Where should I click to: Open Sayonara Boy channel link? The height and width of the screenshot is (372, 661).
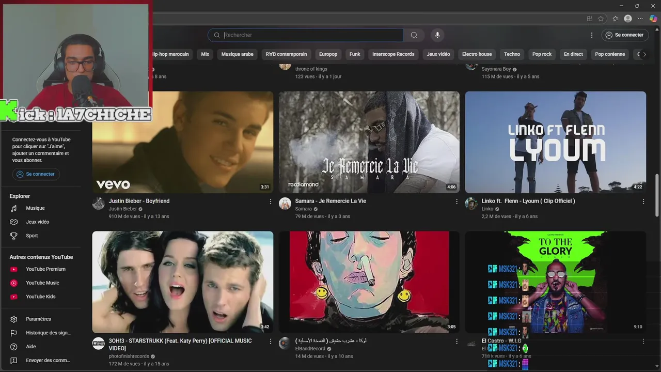tap(496, 69)
